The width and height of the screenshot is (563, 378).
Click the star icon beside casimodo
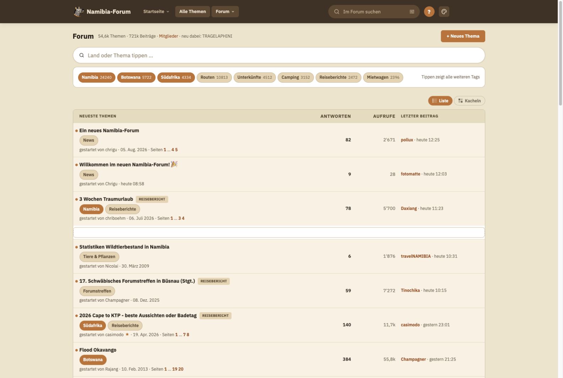[x=127, y=334]
